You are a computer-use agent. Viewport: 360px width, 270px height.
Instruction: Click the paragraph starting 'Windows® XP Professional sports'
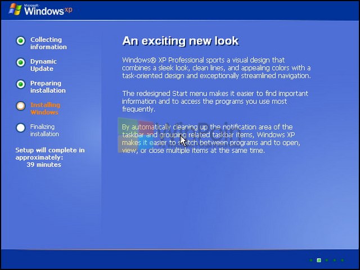(x=216, y=68)
